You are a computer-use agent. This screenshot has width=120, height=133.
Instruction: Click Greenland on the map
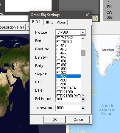click(108, 50)
